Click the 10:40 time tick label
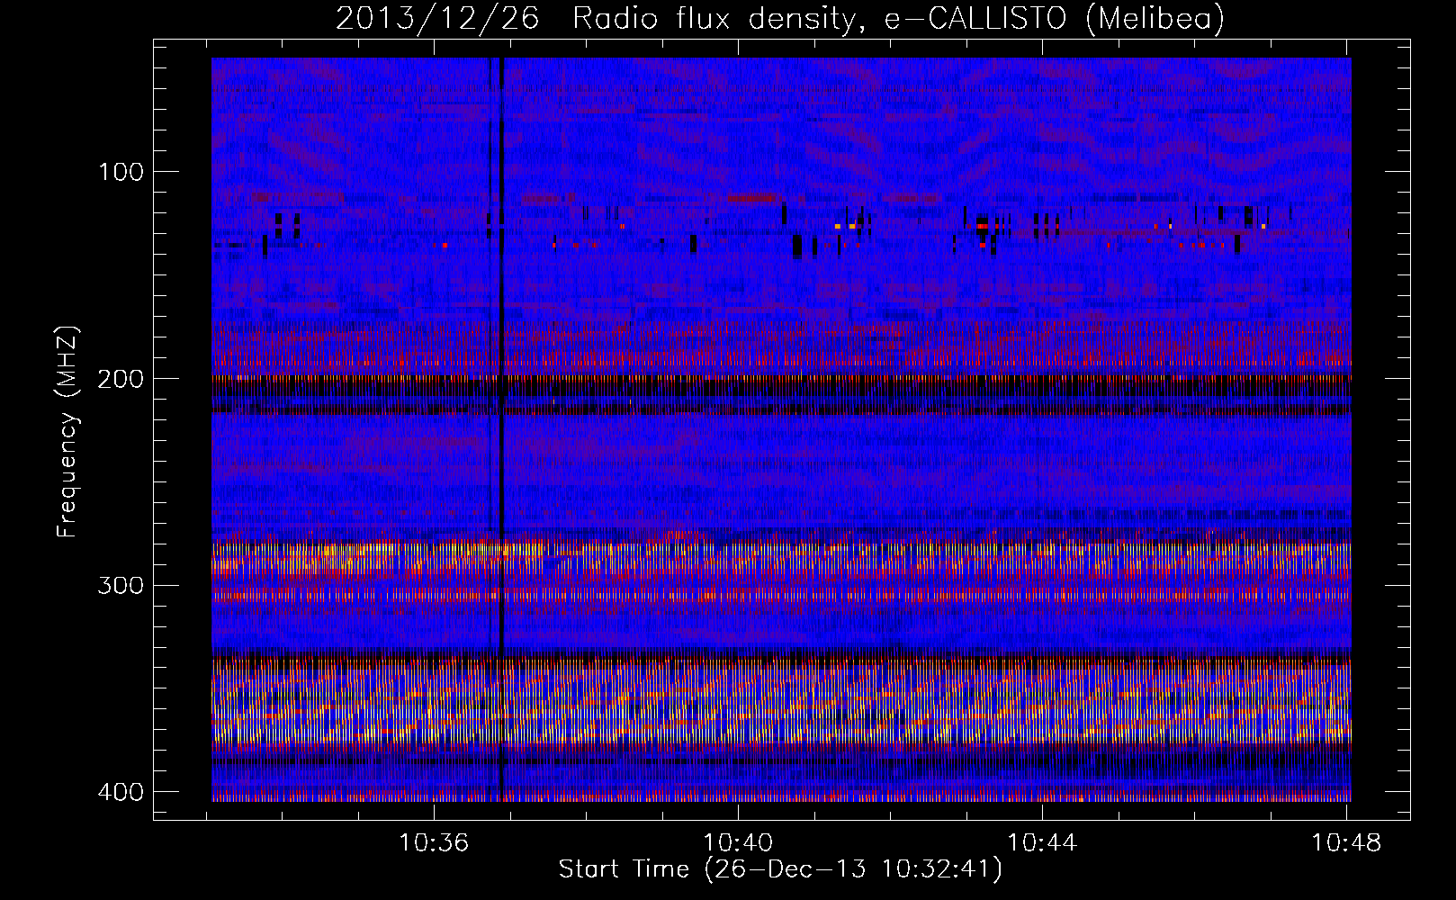This screenshot has width=1456, height=900. coord(738,843)
